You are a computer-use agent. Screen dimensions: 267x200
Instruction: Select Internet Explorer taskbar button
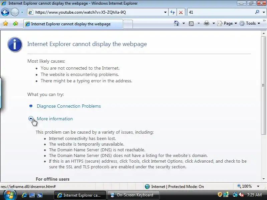pos(80,195)
